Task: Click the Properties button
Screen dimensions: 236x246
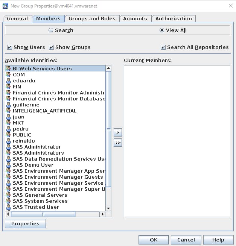Action: pyautogui.click(x=26, y=223)
